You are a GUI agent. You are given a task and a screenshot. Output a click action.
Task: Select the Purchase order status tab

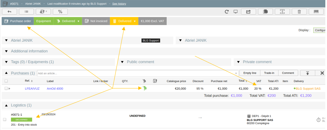click(x=17, y=21)
